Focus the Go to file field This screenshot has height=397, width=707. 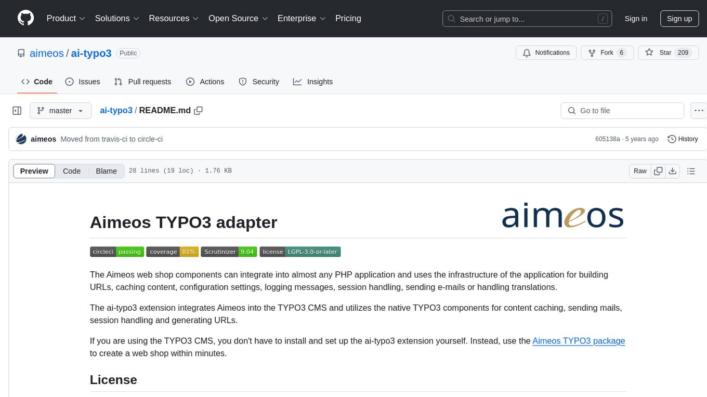[x=622, y=111]
